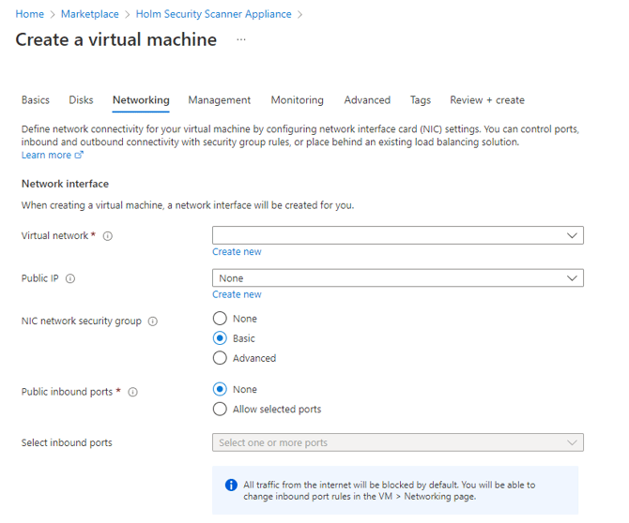Switch to the Disks tab
The height and width of the screenshot is (523, 629).
tap(81, 100)
